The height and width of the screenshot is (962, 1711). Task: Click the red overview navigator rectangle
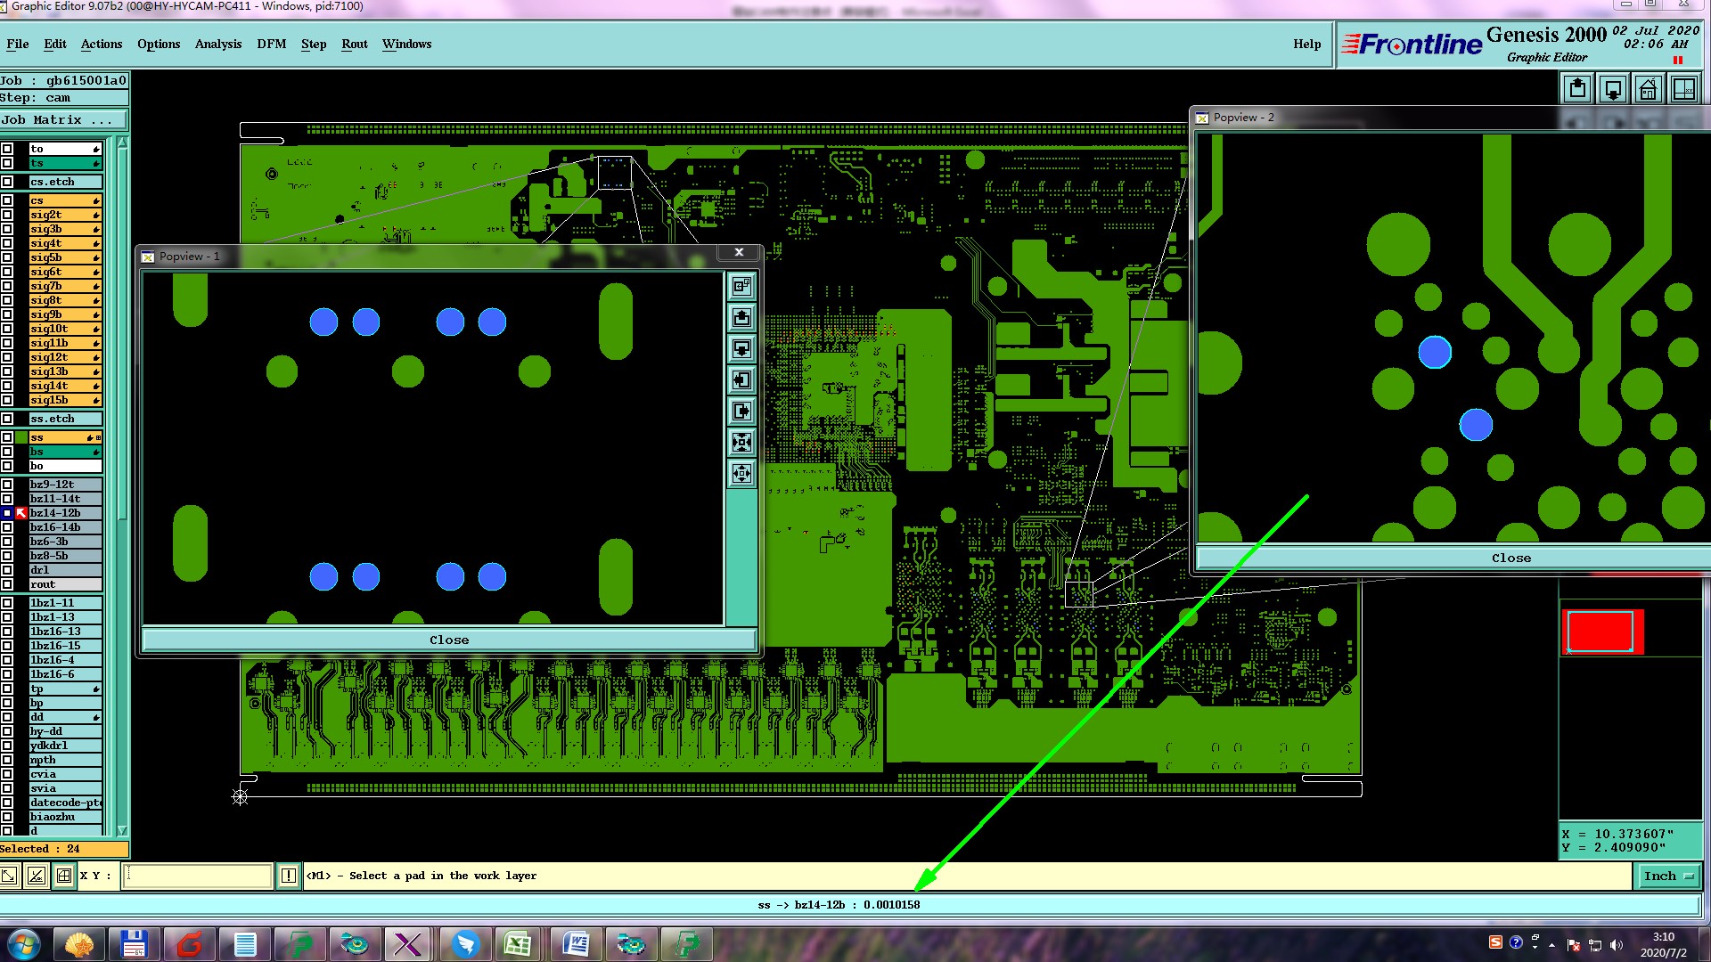[x=1600, y=632]
